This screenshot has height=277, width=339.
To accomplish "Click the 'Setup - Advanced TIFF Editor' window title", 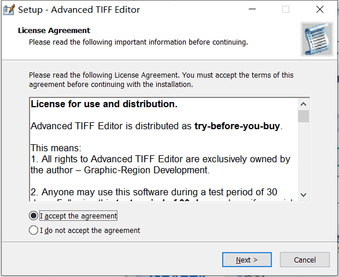I will pos(79,10).
